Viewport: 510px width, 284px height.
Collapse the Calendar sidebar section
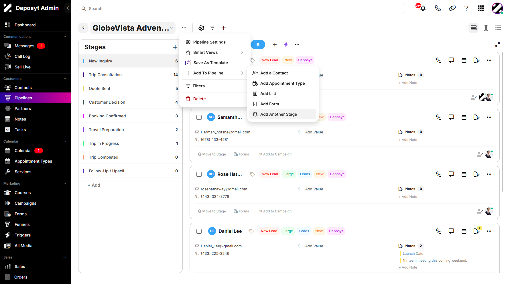65,141
